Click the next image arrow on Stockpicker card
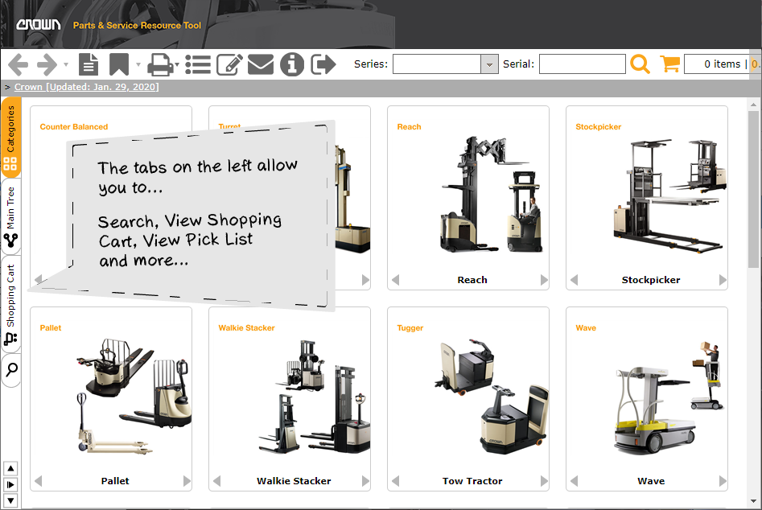Image resolution: width=762 pixels, height=510 pixels. pos(722,280)
